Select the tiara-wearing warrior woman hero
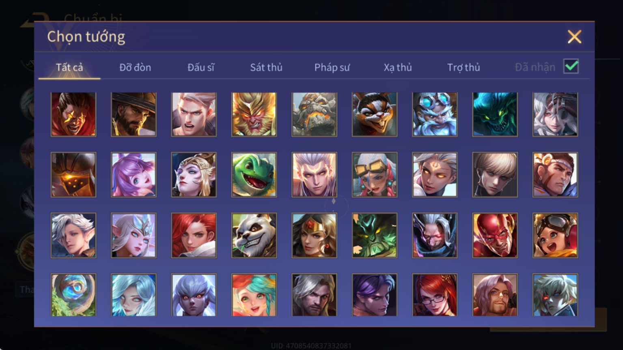Viewport: 623px width, 350px height. click(x=314, y=235)
